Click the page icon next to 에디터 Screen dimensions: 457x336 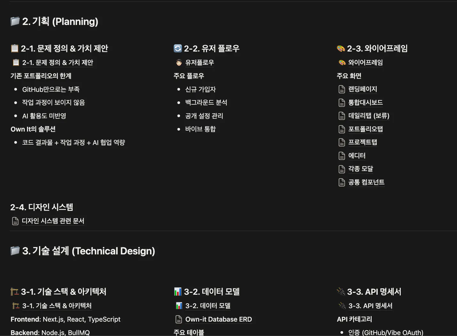342,156
